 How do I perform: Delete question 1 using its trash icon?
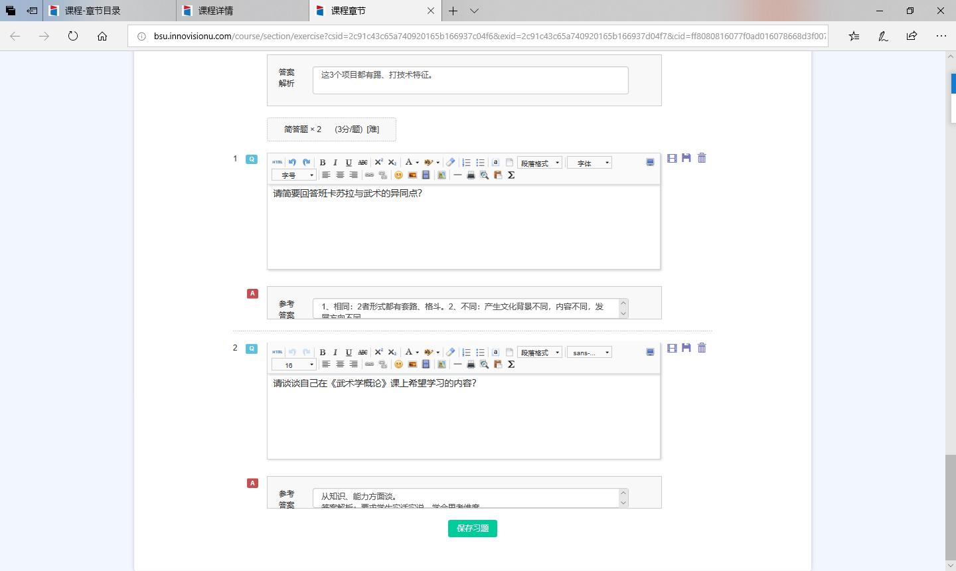pos(702,158)
